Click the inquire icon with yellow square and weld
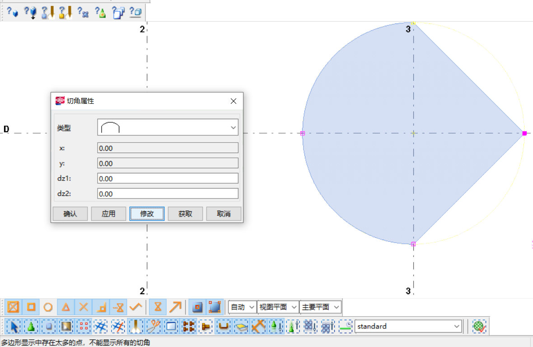533x347 pixels. [x=65, y=12]
